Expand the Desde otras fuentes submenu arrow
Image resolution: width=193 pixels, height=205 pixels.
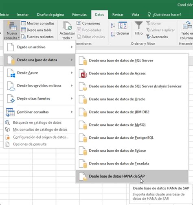[72, 98]
